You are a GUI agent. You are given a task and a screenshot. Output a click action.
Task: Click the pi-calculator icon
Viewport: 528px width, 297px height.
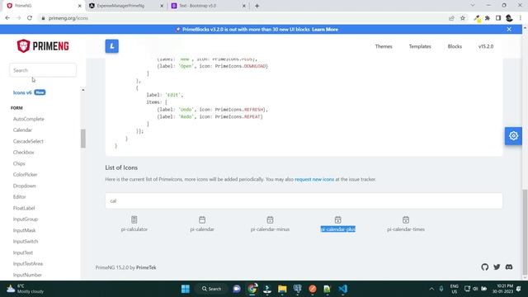click(134, 219)
